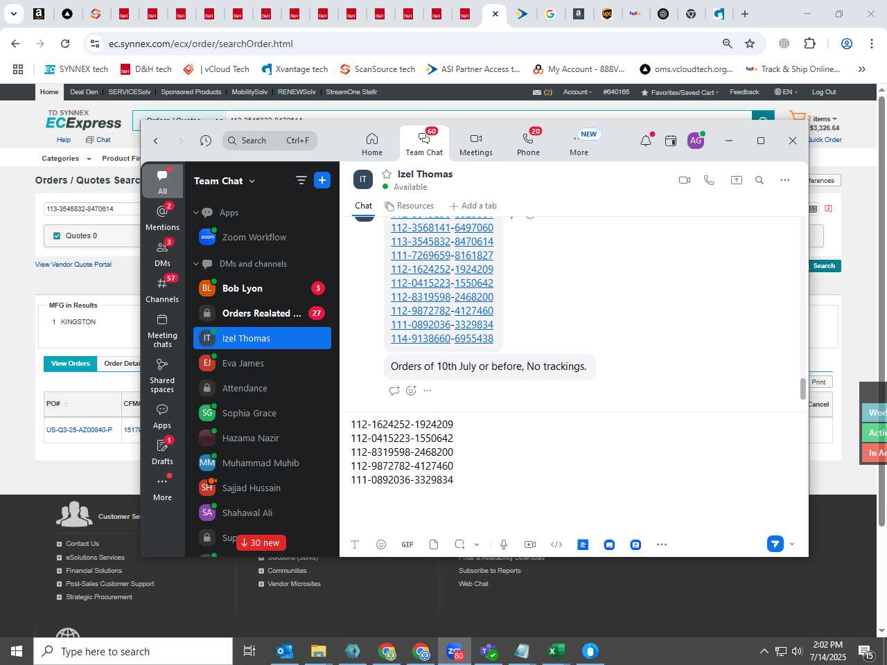Screen dimensions: 887x665
Task: Open send options arrow next to send button
Action: [x=792, y=544]
